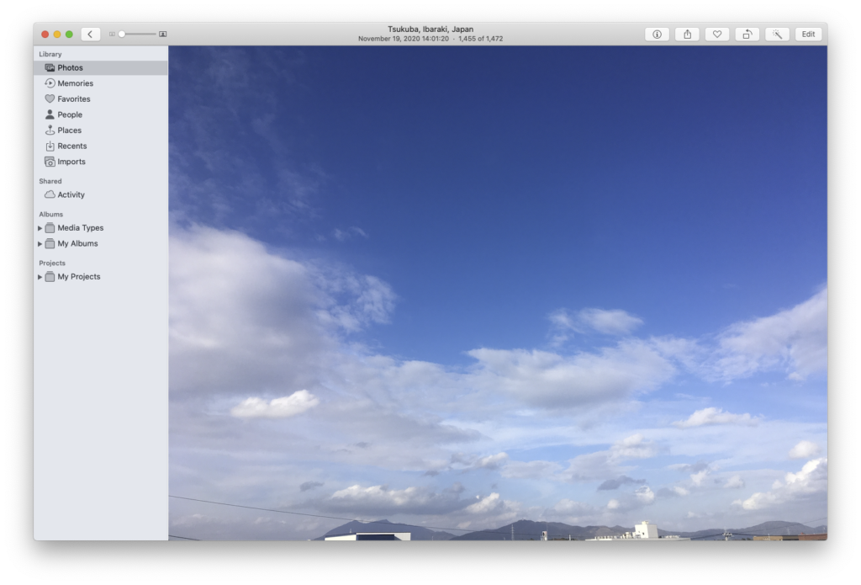This screenshot has height=585, width=861.
Task: Click the Edit button
Action: click(808, 35)
